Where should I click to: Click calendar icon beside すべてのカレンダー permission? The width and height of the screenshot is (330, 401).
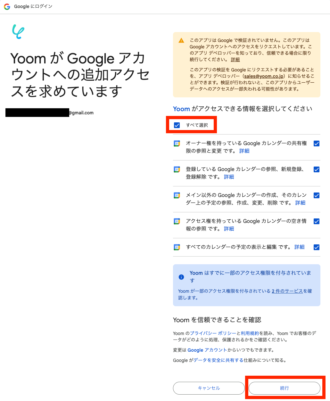coord(177,247)
